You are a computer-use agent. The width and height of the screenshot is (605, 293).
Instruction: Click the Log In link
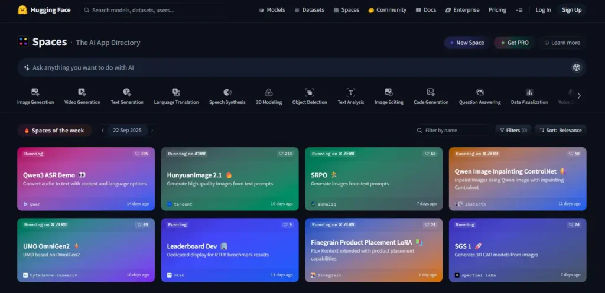click(x=543, y=10)
